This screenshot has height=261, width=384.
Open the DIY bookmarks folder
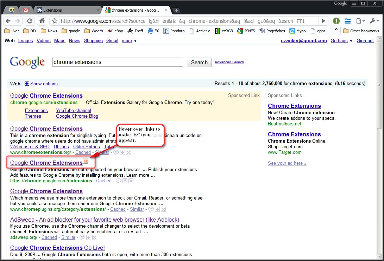[x=30, y=31]
